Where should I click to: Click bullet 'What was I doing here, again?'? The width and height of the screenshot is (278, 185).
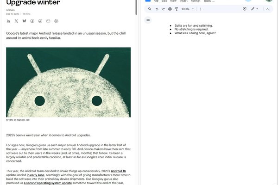(x=195, y=33)
